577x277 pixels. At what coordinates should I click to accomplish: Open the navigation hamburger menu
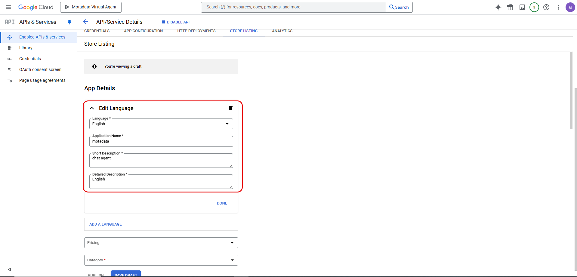coord(8,7)
